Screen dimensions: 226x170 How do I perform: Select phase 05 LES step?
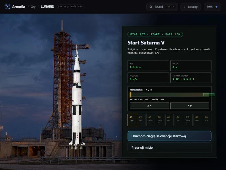tap(169, 120)
